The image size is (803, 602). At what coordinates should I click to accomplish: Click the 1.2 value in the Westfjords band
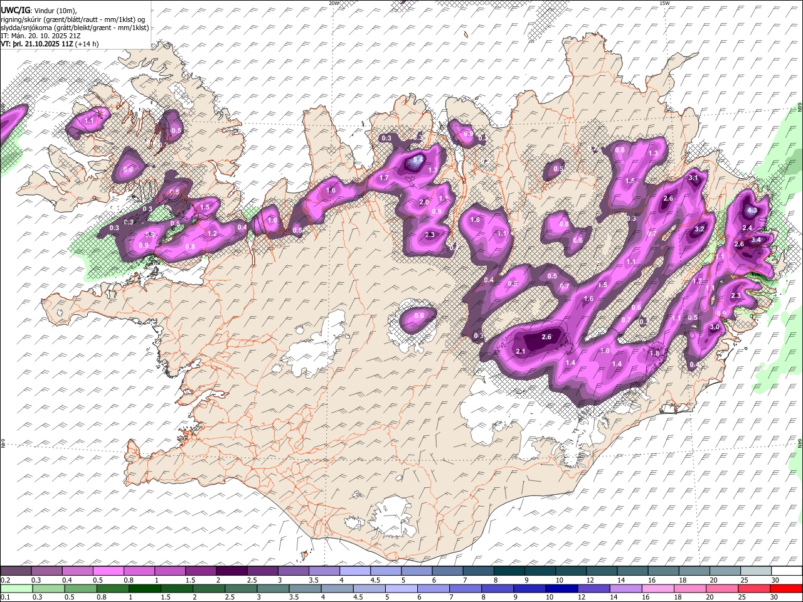tap(212, 234)
